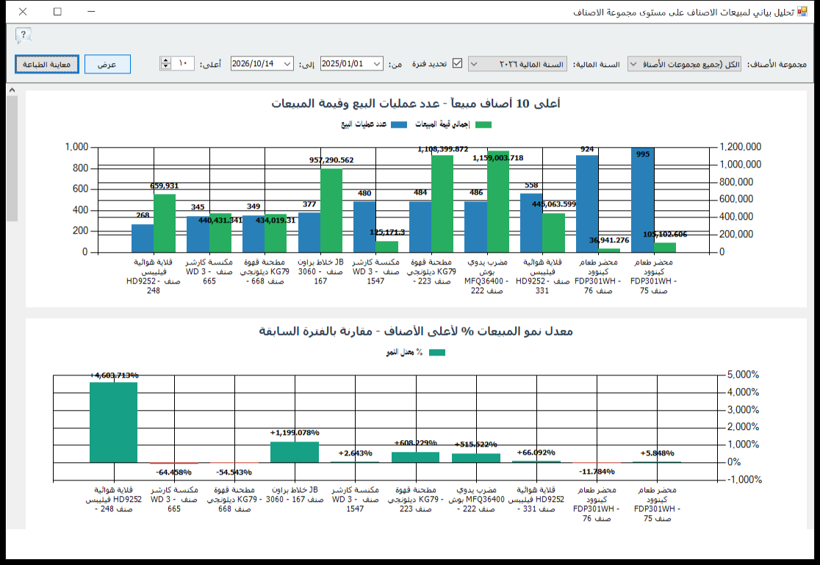The width and height of the screenshot is (820, 565).
Task: Open the help question mark icon
Action: 24,35
